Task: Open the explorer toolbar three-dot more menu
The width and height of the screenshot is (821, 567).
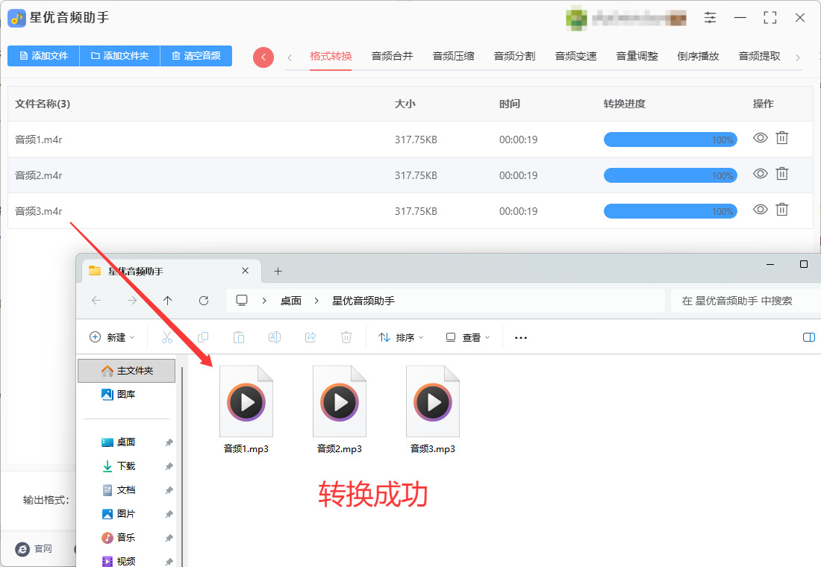Action: pyautogui.click(x=520, y=338)
